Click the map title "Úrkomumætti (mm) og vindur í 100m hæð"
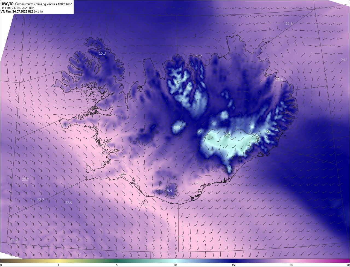 point(44,4)
